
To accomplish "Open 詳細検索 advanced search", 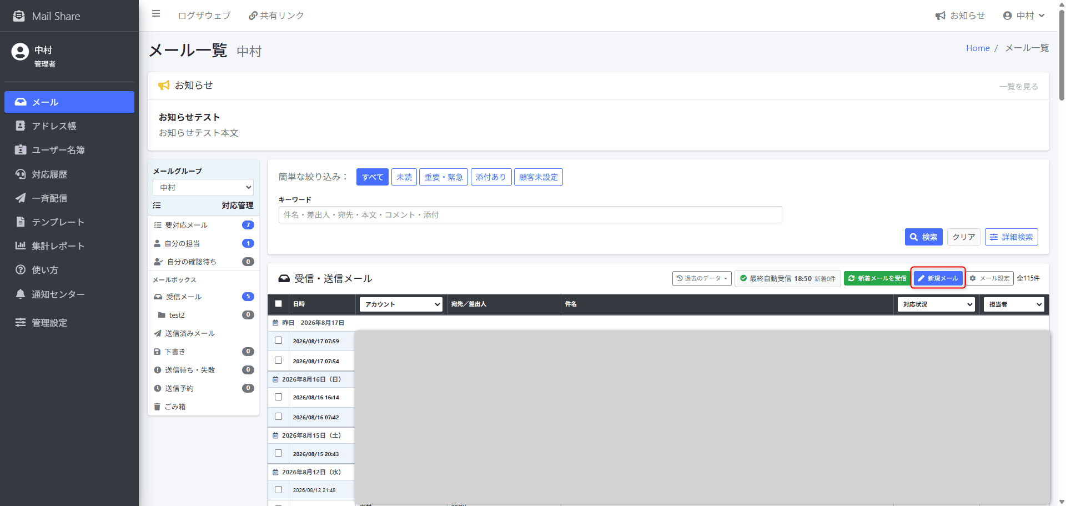I will click(1012, 237).
